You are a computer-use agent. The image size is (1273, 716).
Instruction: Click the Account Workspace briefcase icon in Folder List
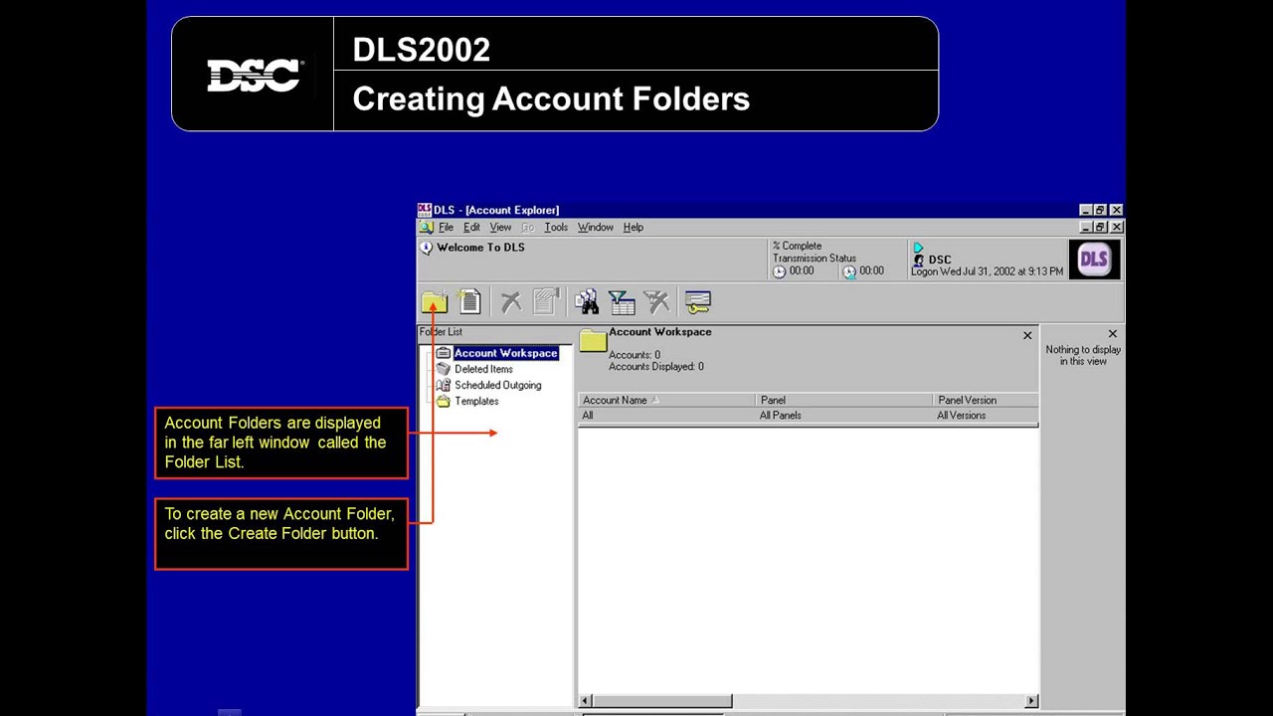pos(444,353)
